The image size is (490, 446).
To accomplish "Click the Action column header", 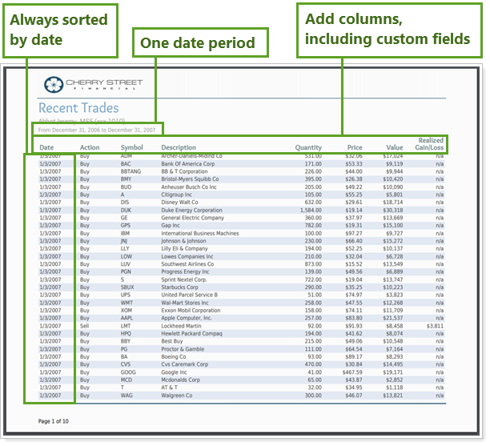I will tap(90, 147).
